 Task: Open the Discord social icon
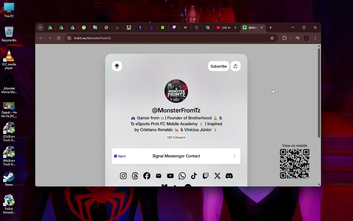point(229,176)
